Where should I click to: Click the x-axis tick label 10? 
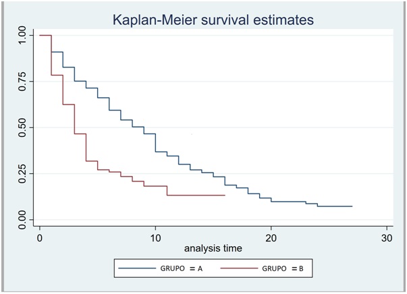pyautogui.click(x=155, y=239)
